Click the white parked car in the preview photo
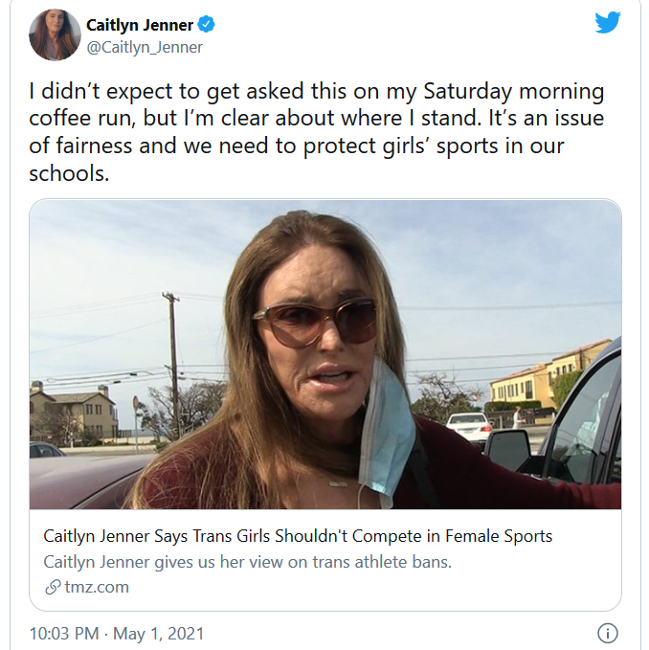Screen dimensions: 649x650 (x=469, y=426)
